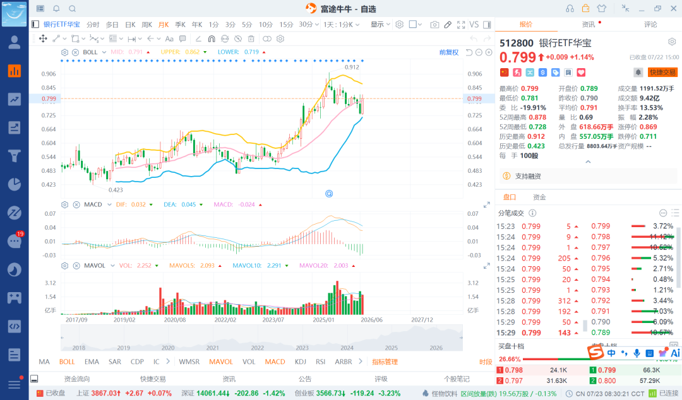Open the 资金流向 bottom panel
This screenshot has width=682, height=400.
77,379
